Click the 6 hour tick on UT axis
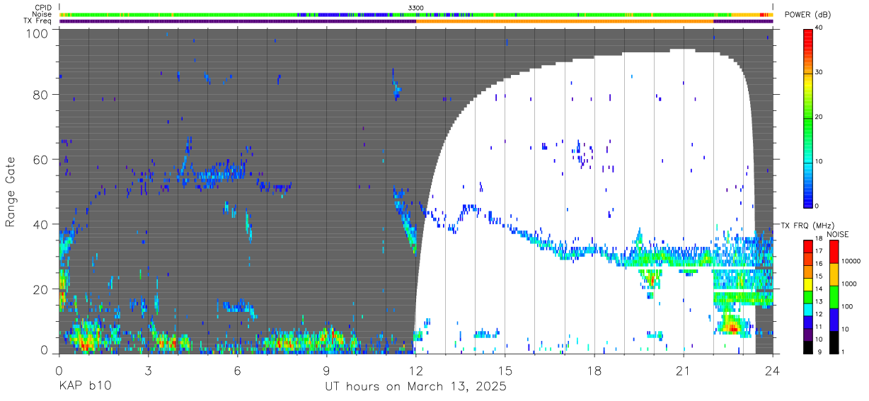This screenshot has width=869, height=401. click(237, 370)
